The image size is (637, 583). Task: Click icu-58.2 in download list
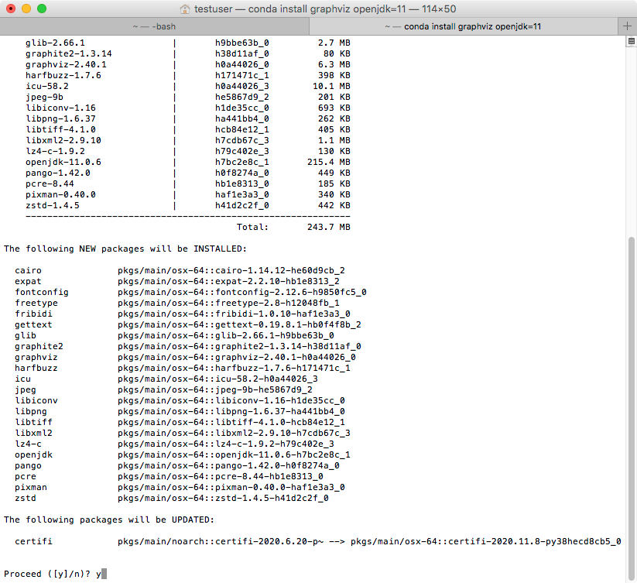[x=47, y=86]
